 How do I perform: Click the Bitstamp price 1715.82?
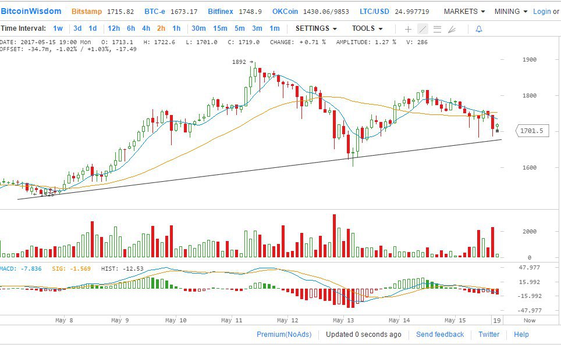click(120, 12)
